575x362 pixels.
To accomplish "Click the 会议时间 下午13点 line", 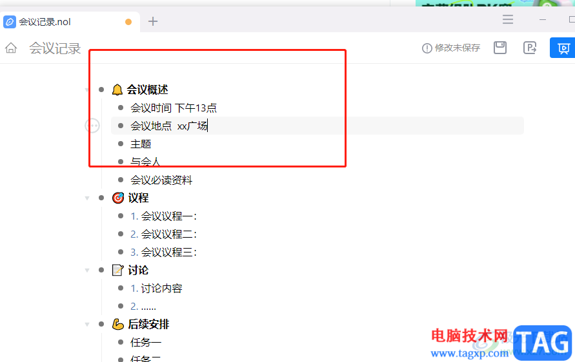I will click(x=174, y=108).
